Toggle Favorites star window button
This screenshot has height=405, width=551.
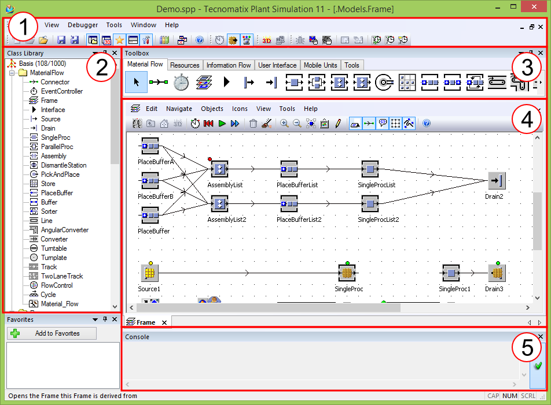[x=119, y=40]
